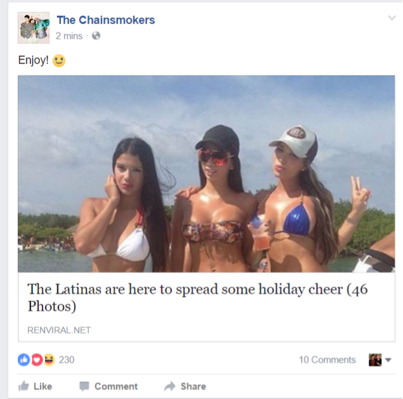
Task: Click the blue Like reaction icon
Action: coord(24,360)
